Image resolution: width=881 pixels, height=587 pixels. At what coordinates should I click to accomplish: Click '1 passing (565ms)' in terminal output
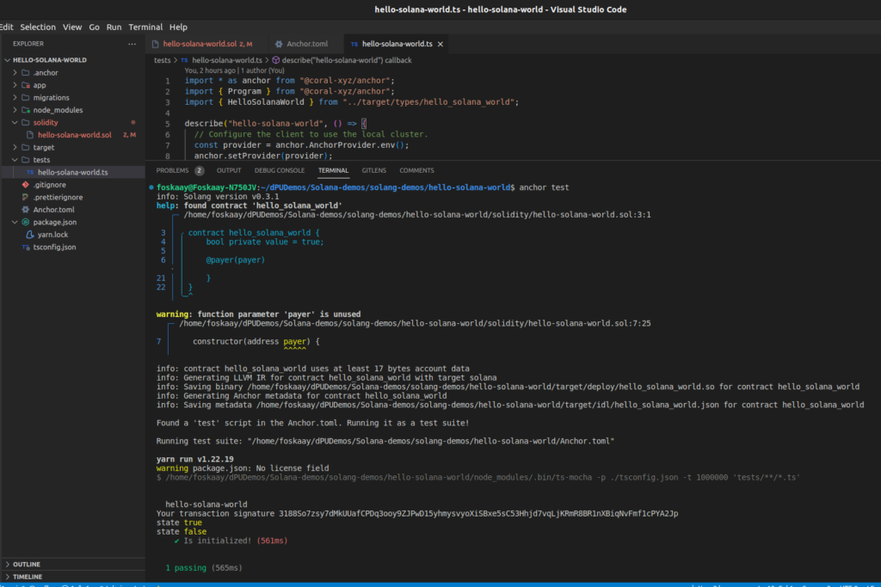204,568
